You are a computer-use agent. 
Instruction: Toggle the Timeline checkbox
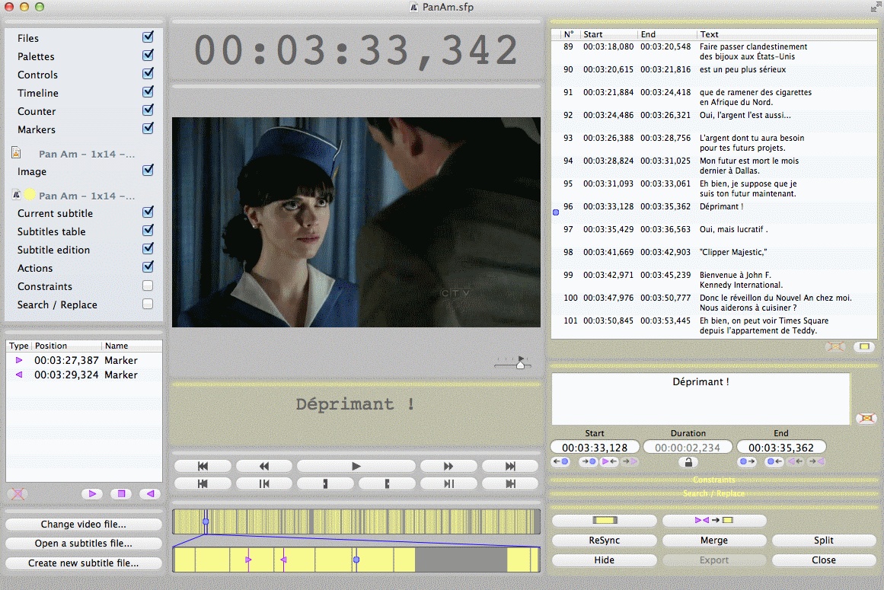click(148, 91)
